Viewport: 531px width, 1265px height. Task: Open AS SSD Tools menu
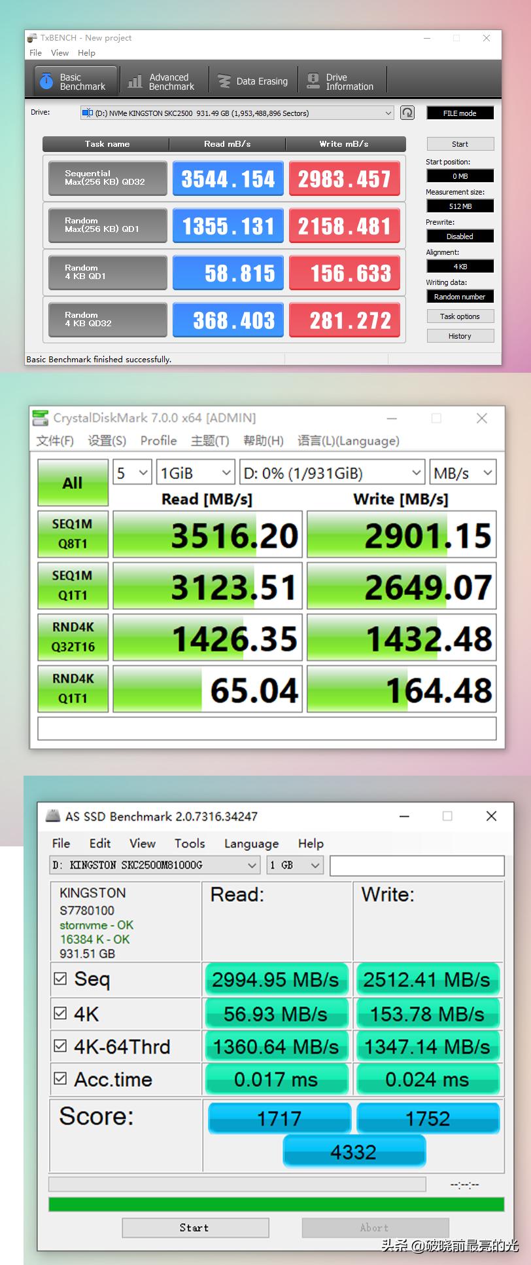point(190,843)
